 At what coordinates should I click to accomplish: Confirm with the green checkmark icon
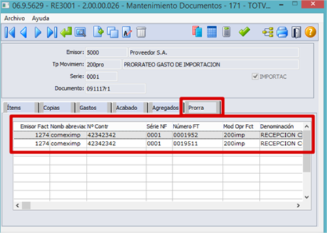click(244, 31)
